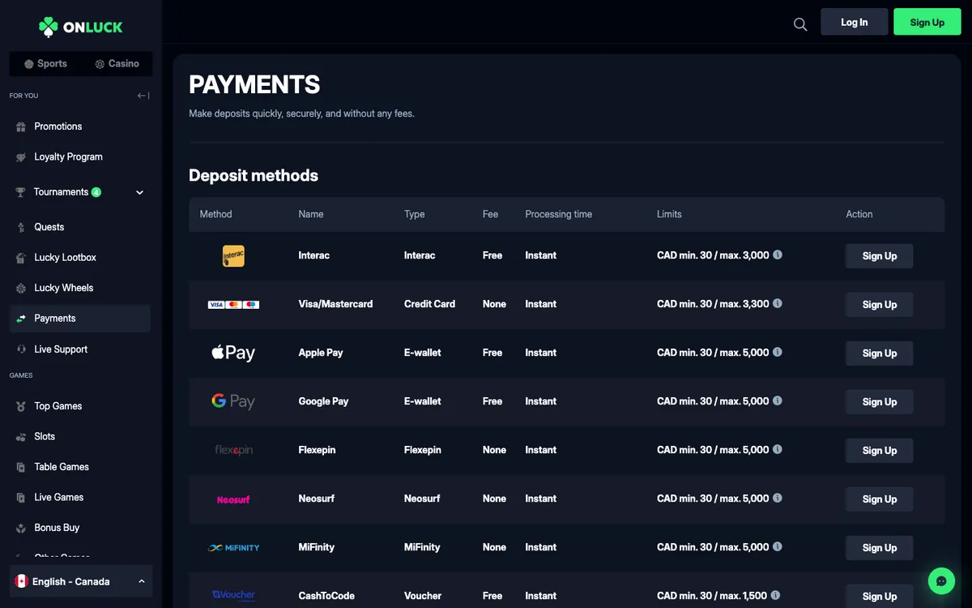Click the Table Games icon

[x=21, y=467]
